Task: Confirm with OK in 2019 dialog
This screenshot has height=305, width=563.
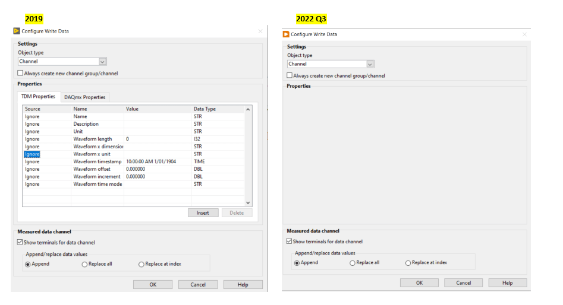Action: pos(153,285)
